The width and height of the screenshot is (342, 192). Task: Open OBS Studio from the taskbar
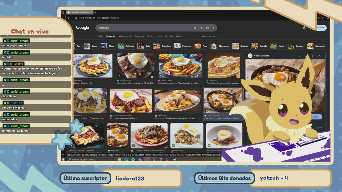click(x=168, y=159)
